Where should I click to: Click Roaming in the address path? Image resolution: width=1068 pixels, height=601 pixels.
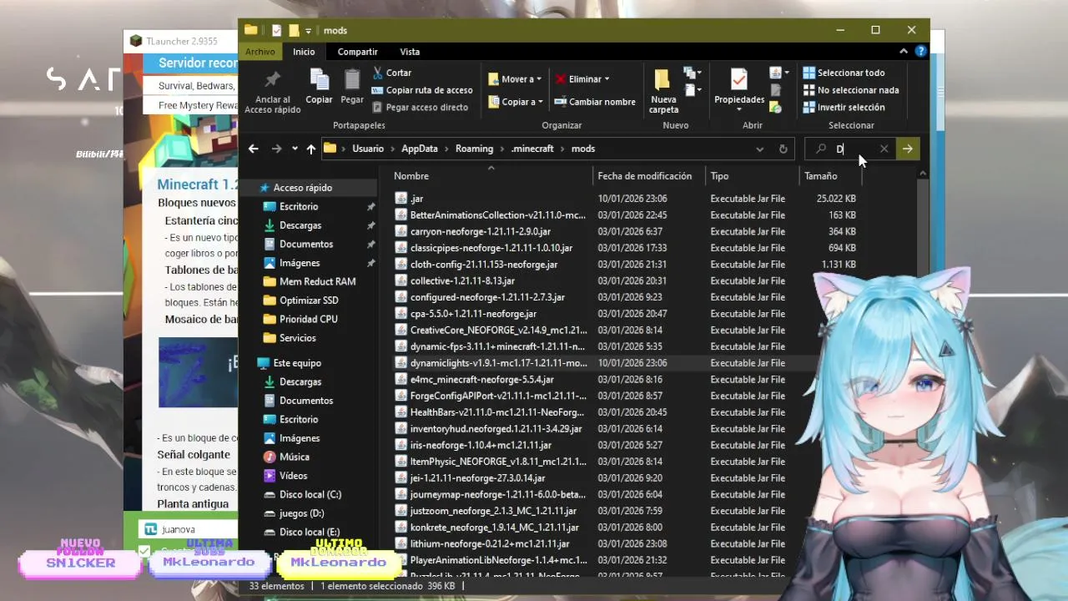[x=474, y=149]
